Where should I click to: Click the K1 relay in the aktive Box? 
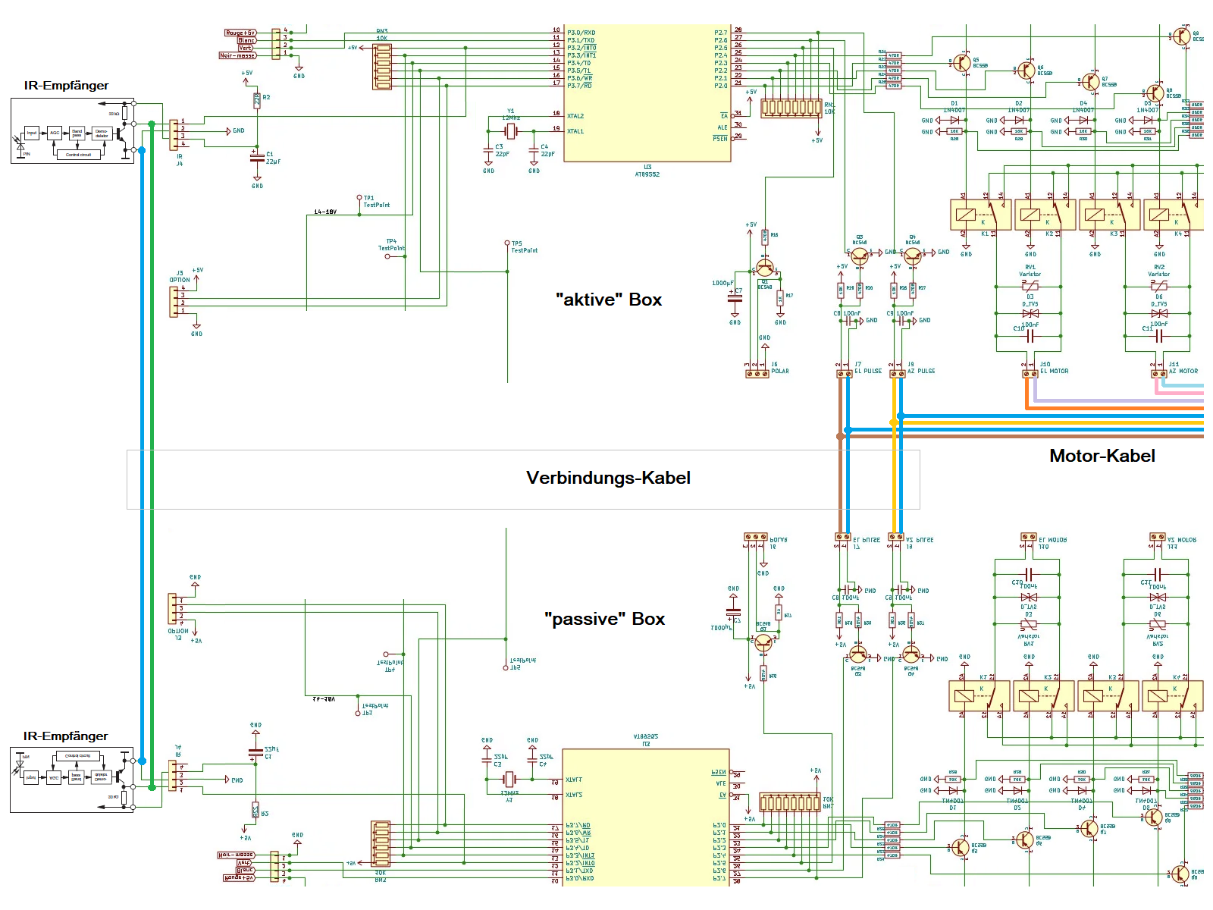980,215
